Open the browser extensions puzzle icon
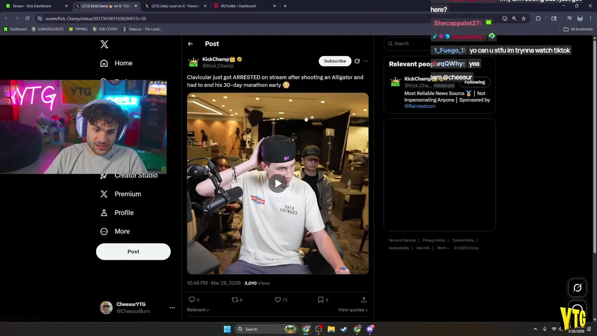 pyautogui.click(x=538, y=19)
